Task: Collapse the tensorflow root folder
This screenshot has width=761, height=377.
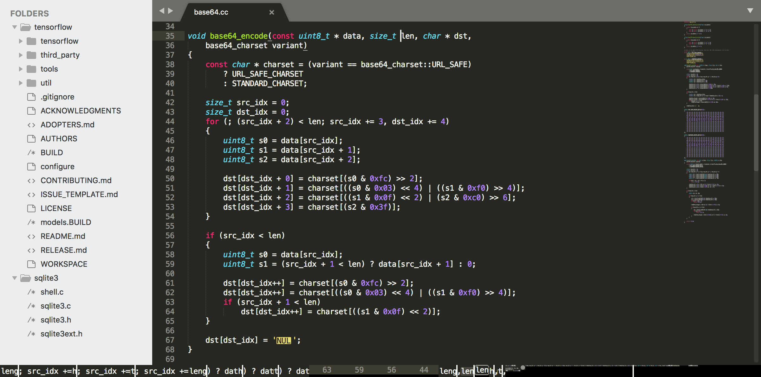Action: click(x=14, y=27)
